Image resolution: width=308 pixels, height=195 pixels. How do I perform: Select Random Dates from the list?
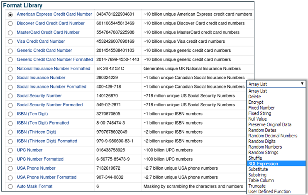(263, 130)
